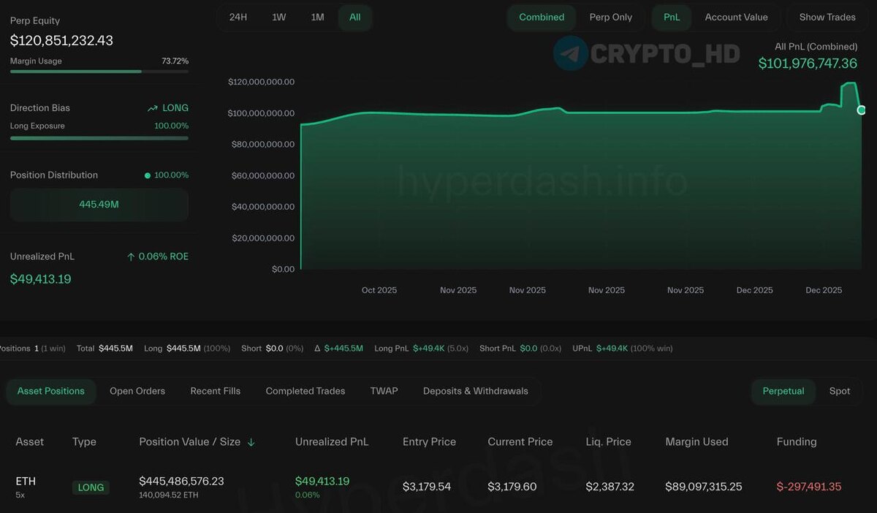This screenshot has height=513, width=877.
Task: Click the green dot beside 100.00% distribution
Action: (x=148, y=175)
